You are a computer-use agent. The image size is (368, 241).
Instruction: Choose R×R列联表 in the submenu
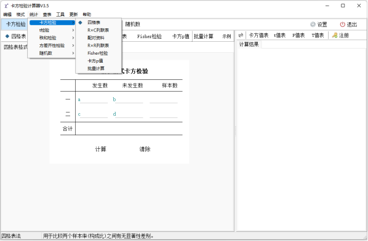(98, 45)
